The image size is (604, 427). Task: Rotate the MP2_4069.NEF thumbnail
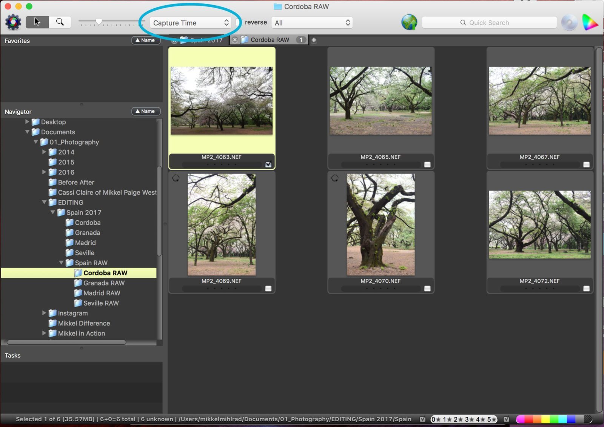pos(175,177)
